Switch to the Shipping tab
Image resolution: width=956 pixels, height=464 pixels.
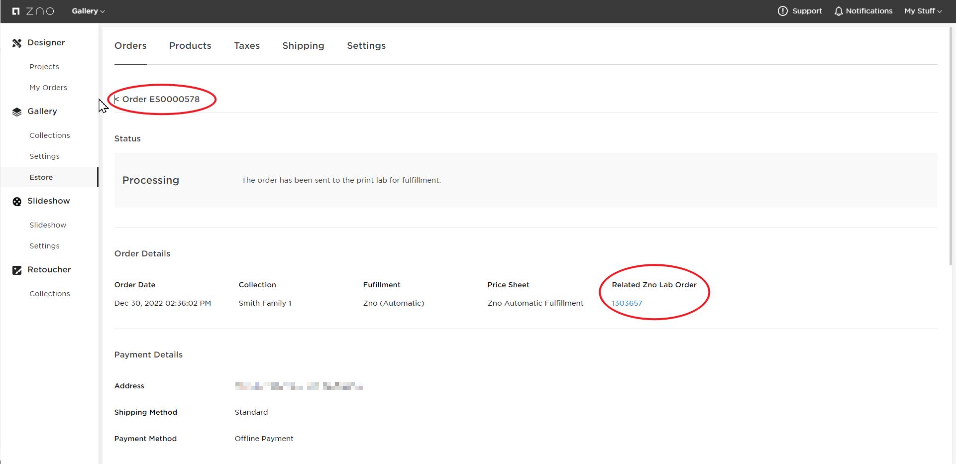[303, 46]
